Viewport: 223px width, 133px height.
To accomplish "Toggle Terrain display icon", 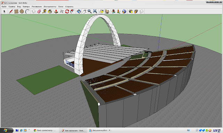I will (x=107, y=11).
